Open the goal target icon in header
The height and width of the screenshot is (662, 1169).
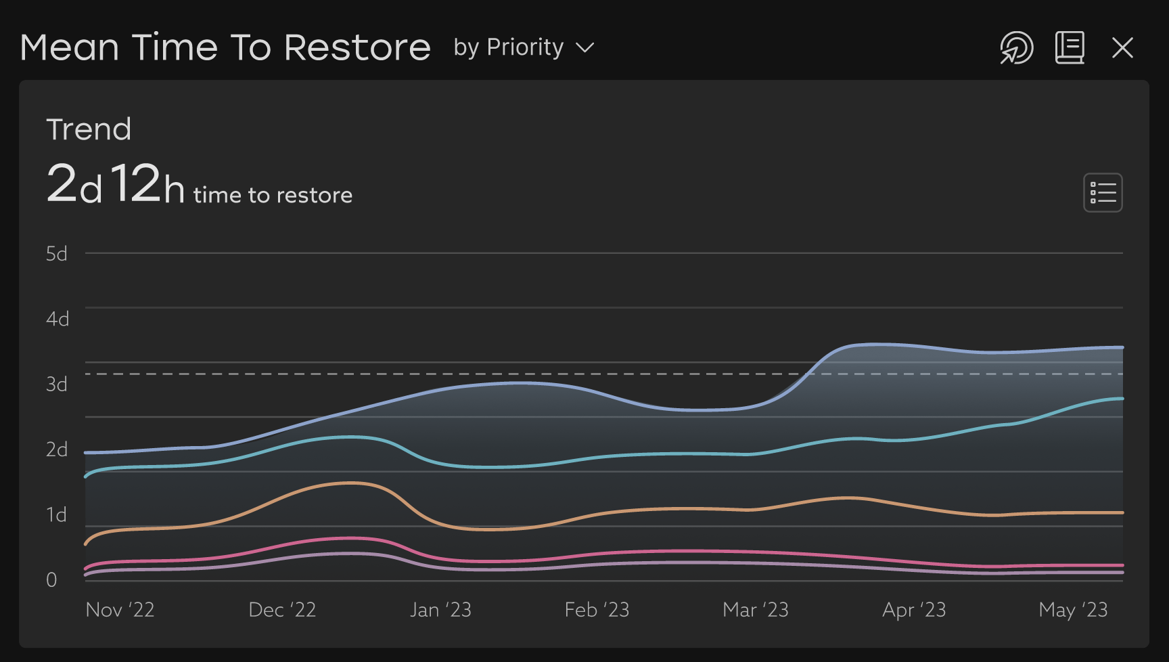coord(1016,48)
